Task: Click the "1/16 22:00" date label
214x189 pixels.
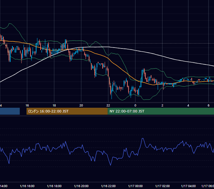Action: click(x=108, y=186)
